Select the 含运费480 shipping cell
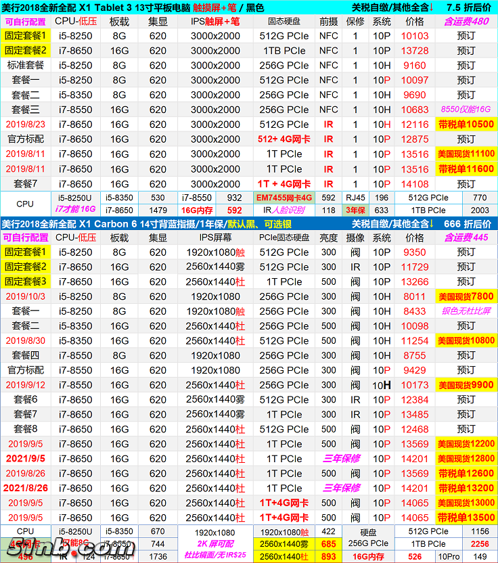Image resolution: width=498 pixels, height=563 pixels. [466, 21]
